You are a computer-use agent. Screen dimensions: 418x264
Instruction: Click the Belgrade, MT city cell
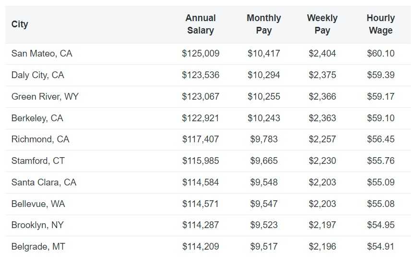pos(38,247)
